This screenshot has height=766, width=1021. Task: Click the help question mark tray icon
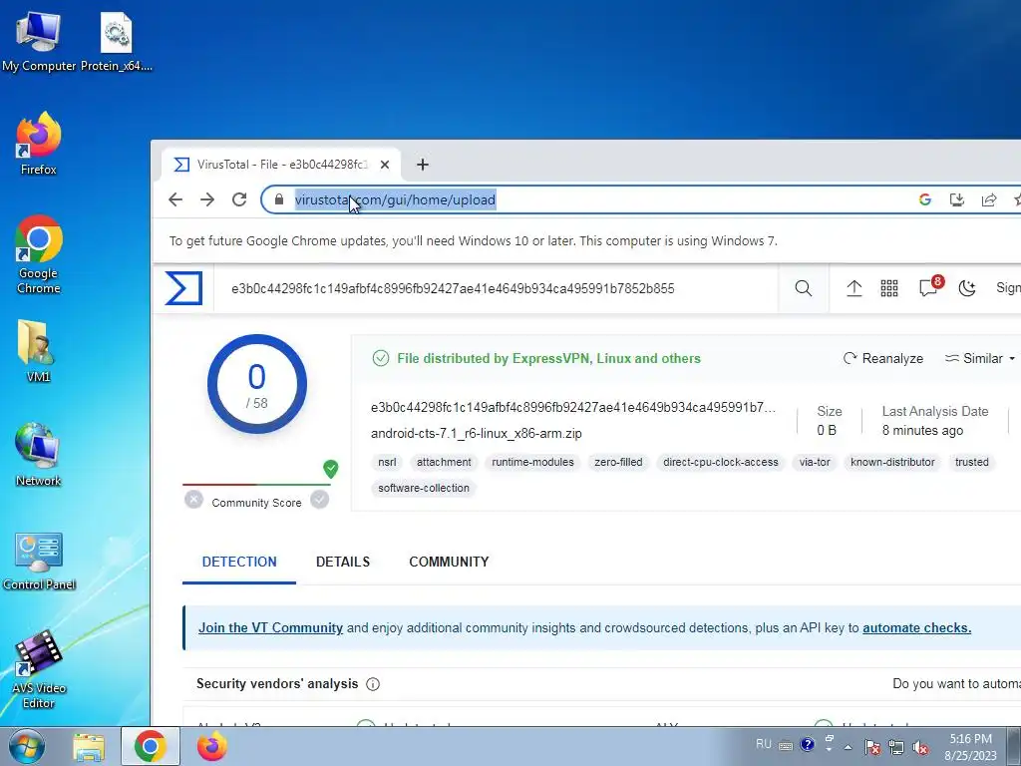(x=807, y=744)
